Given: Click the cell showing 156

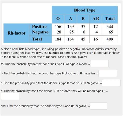Looking at the screenshot, I should (x=58, y=26).
